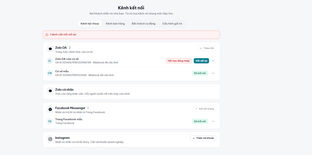
Task: Click the FB avatar icon
Action: point(50,121)
